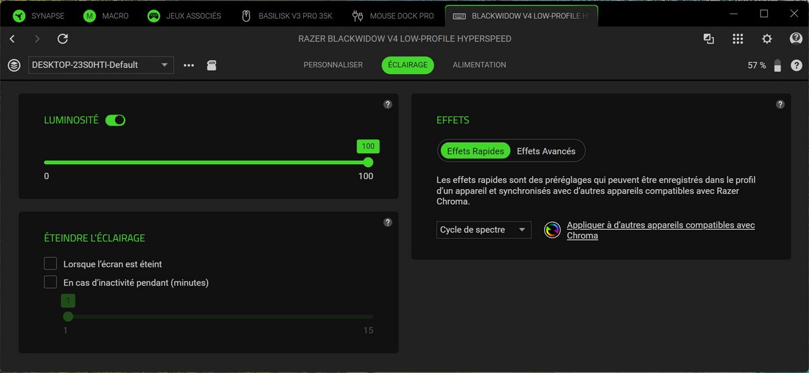The width and height of the screenshot is (809, 373).
Task: Open the Cycle de spectre dropdown
Action: click(x=483, y=230)
